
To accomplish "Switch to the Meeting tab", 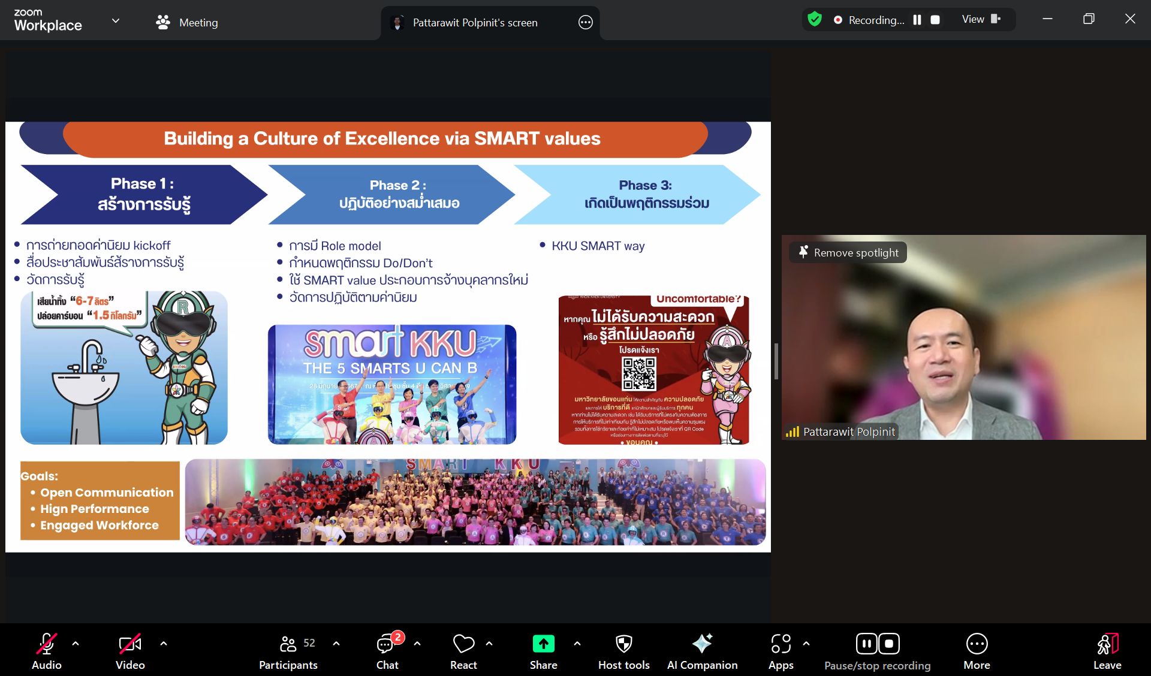I will tap(186, 23).
